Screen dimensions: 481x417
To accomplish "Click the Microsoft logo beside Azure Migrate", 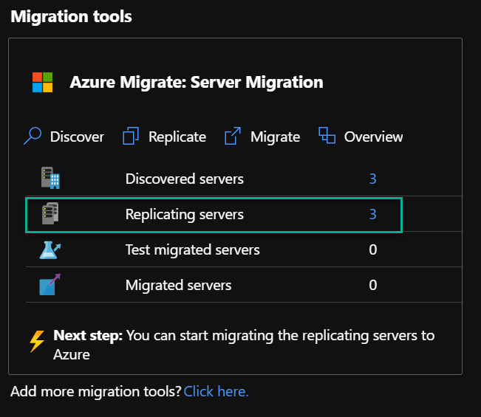I will [x=42, y=82].
